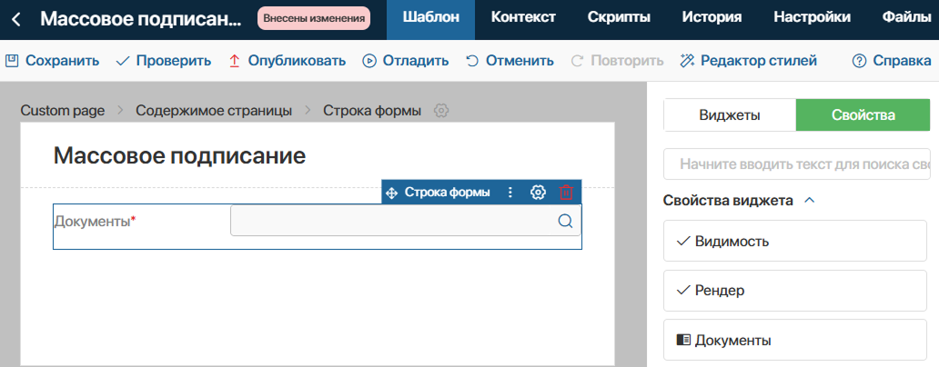Image resolution: width=939 pixels, height=367 pixels.
Task: Switch to the Свойства panel tab
Action: [863, 115]
